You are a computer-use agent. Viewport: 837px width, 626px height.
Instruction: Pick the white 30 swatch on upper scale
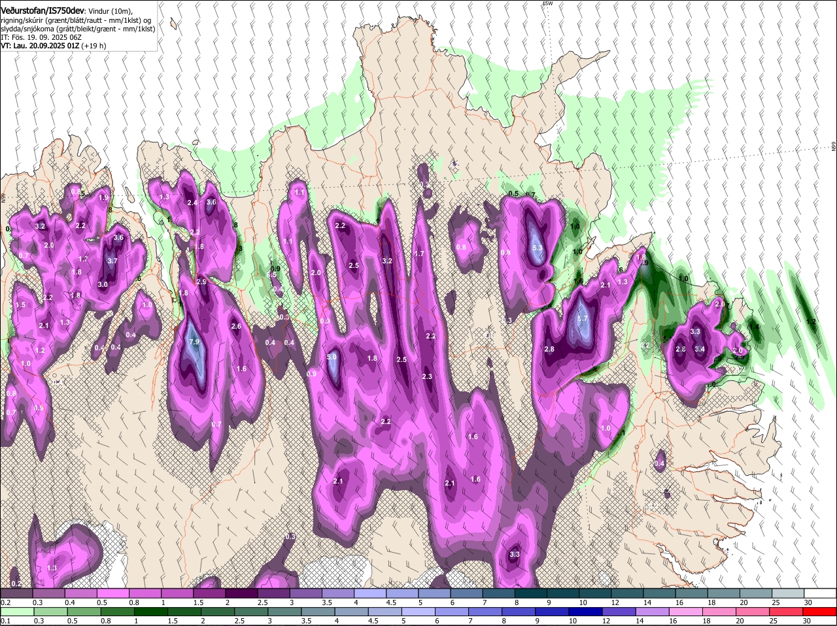820,593
